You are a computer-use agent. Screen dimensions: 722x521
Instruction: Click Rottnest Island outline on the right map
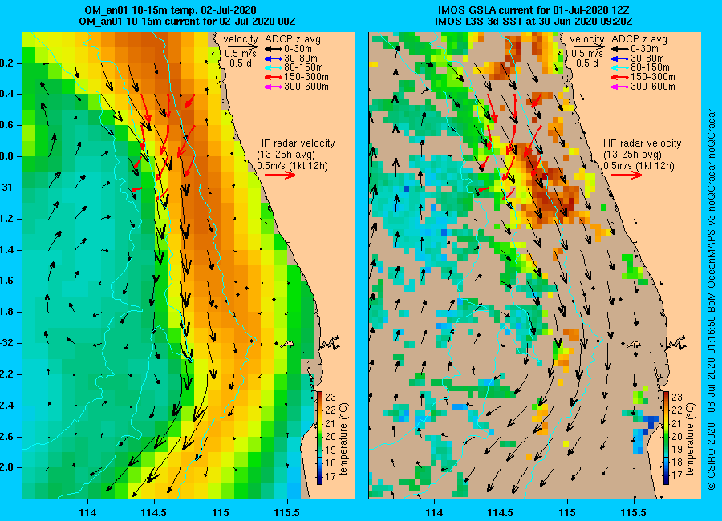(634, 344)
